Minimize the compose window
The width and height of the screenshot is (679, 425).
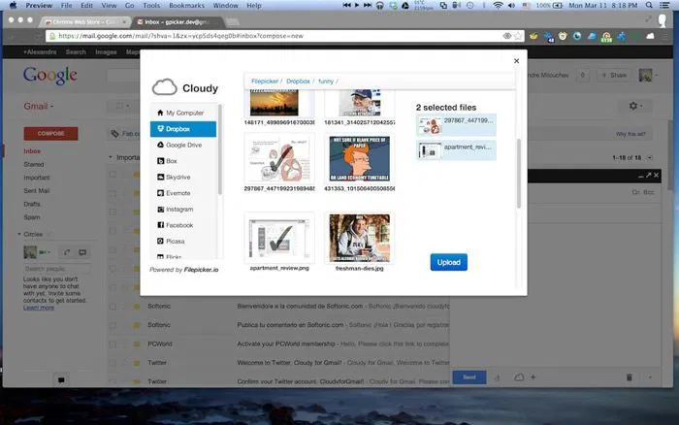point(640,176)
